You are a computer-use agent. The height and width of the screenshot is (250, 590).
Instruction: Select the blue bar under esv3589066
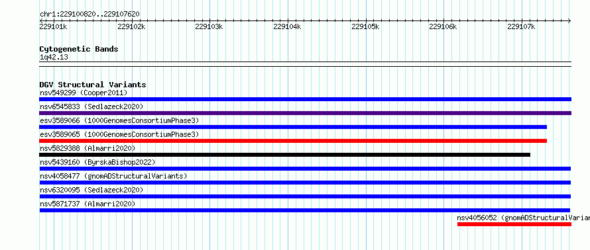pos(293,127)
